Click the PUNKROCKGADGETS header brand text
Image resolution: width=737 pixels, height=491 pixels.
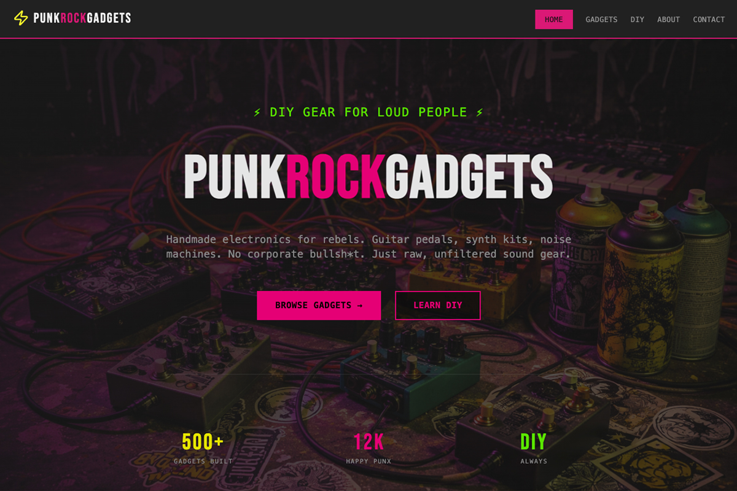tap(82, 18)
